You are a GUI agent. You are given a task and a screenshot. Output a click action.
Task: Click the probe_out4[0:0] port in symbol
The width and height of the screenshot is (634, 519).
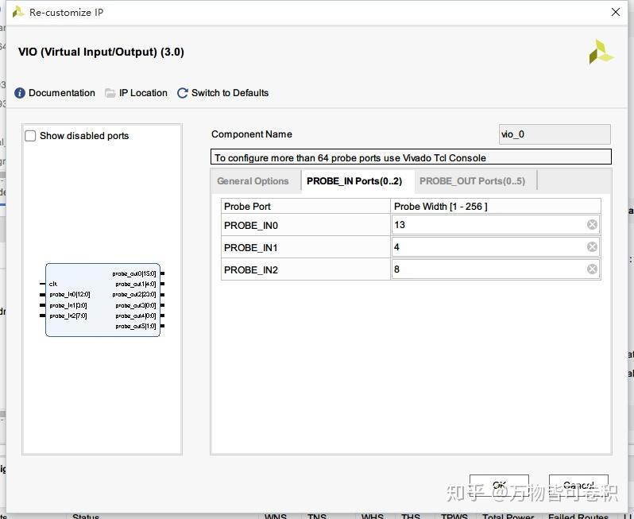click(135, 316)
